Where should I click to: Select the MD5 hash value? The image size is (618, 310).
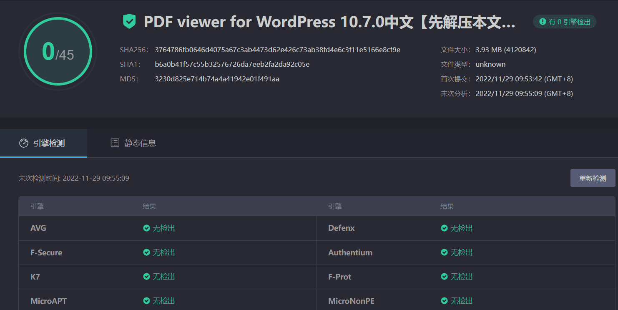217,79
